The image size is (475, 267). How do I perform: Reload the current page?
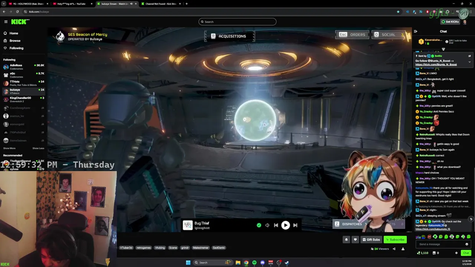click(x=17, y=11)
